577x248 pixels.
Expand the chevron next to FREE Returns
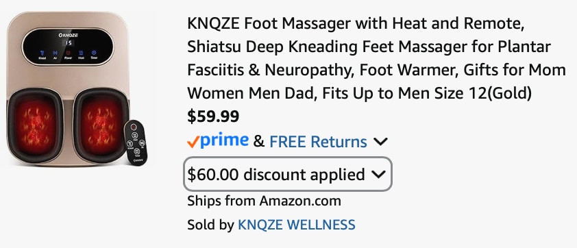(x=380, y=142)
